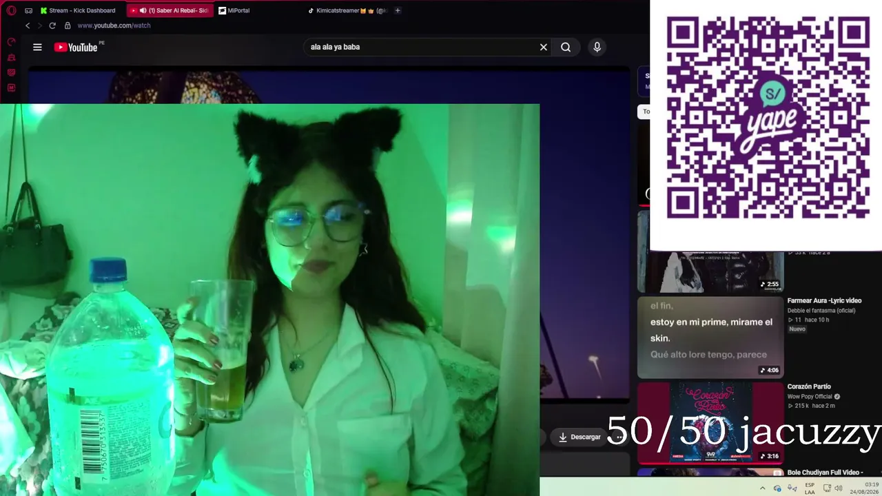882x496 pixels.
Task: Open the third Opera sidebar icon
Action: [11, 72]
